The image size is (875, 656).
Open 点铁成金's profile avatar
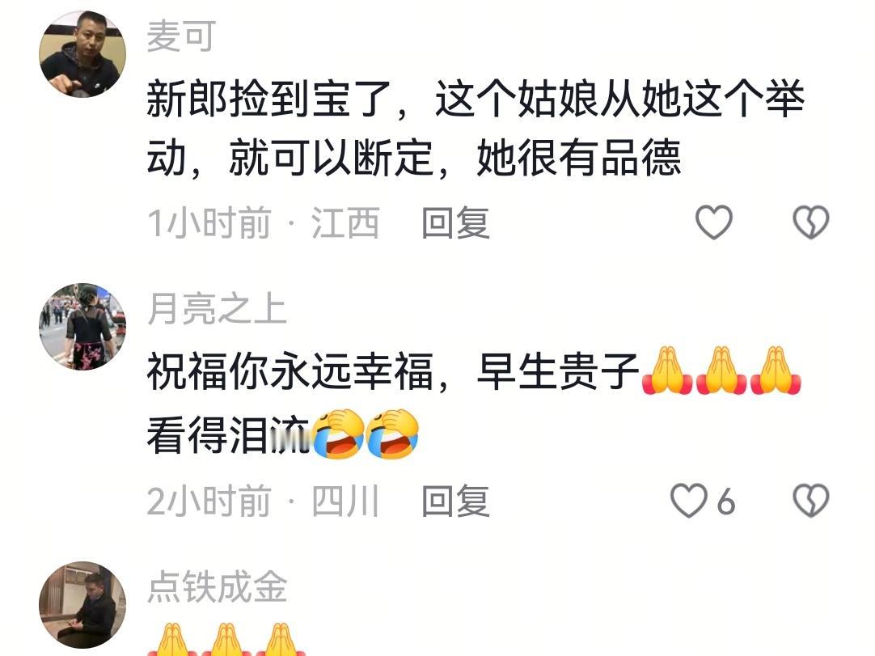coord(82,605)
